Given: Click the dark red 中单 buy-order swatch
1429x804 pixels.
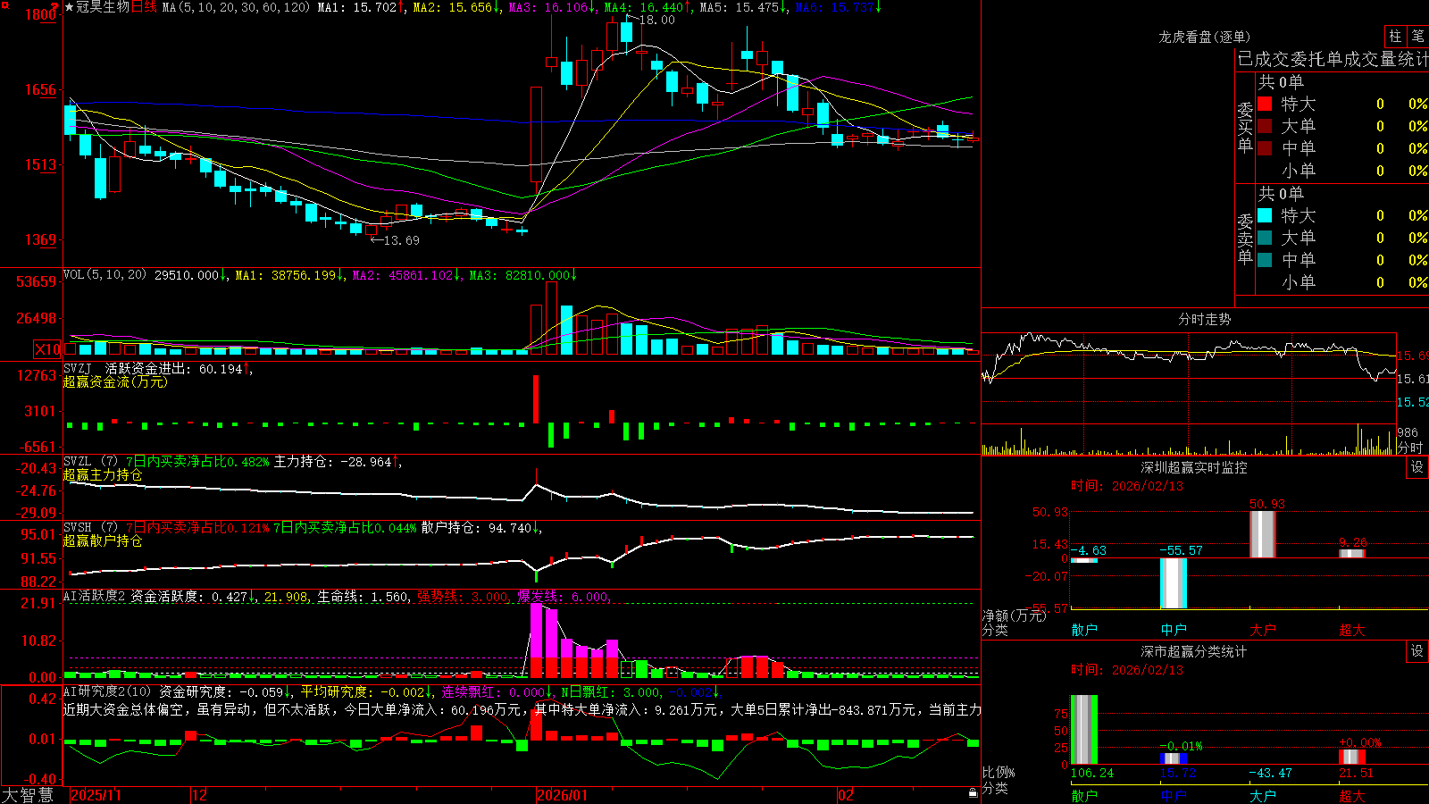Looking at the screenshot, I should pyautogui.click(x=1265, y=148).
